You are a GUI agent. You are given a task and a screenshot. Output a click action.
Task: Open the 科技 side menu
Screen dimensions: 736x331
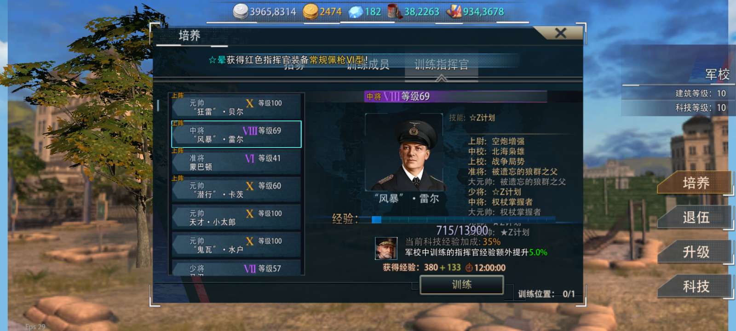[695, 286]
